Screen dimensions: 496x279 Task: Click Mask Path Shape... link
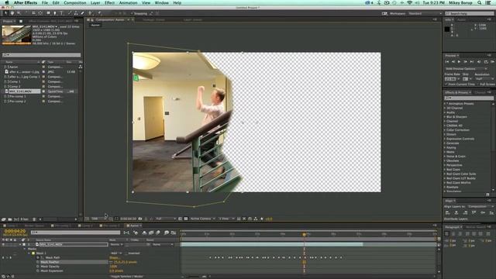coord(114,257)
